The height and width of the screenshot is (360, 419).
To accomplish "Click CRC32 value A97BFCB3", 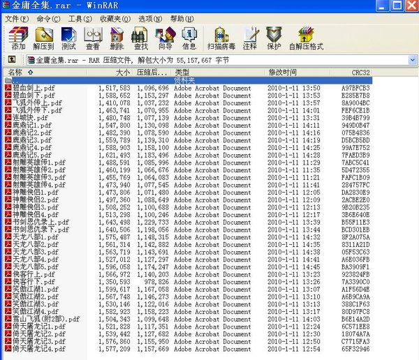I will (355, 88).
